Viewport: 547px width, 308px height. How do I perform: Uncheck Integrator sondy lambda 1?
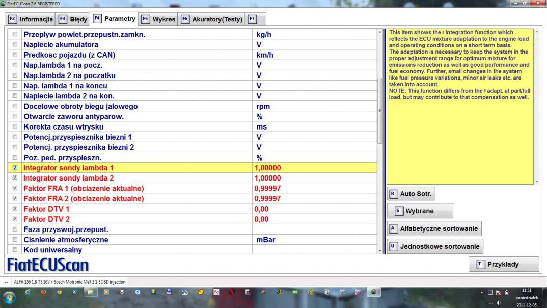(x=14, y=167)
